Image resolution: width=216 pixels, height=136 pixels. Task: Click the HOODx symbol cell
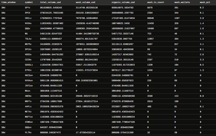click(28, 54)
